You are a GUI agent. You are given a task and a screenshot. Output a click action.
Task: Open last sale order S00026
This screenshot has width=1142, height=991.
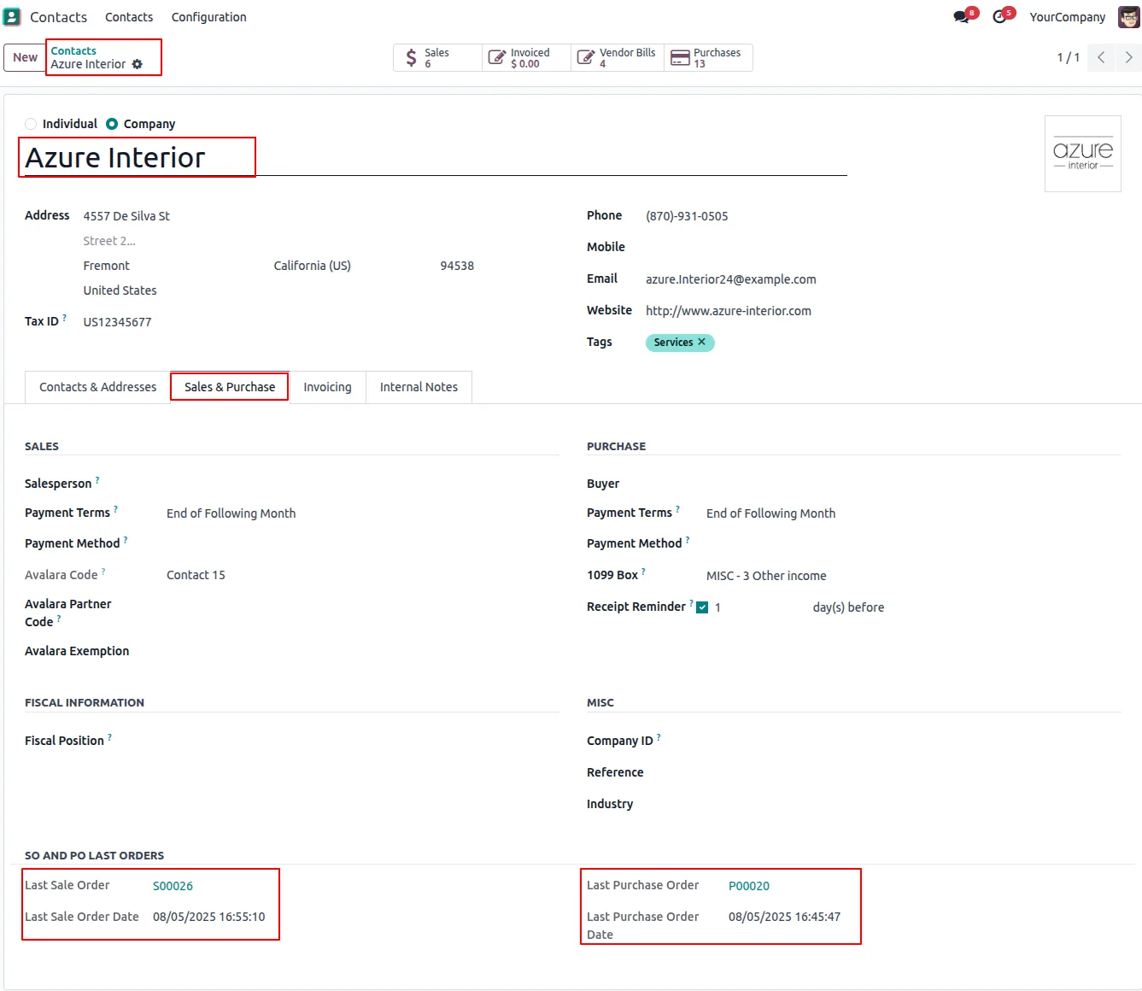[x=173, y=886]
